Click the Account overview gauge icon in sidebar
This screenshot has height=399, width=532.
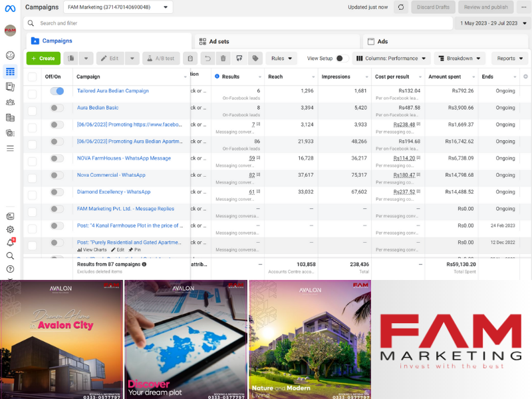tap(10, 56)
